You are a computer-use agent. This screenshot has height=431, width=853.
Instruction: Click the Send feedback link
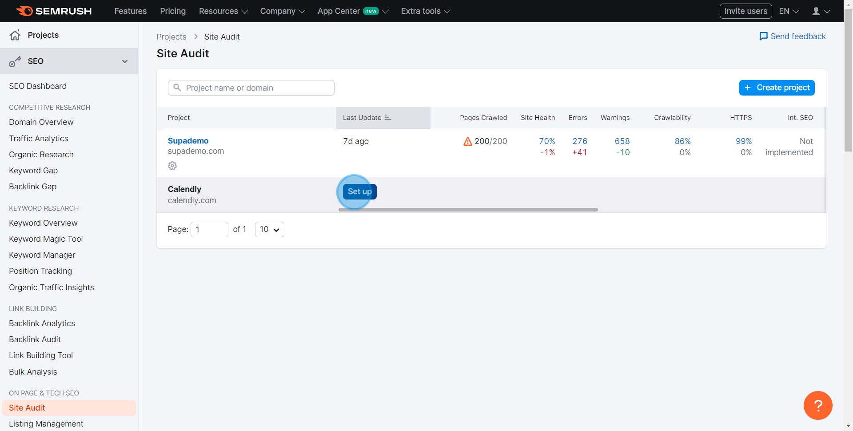[798, 36]
